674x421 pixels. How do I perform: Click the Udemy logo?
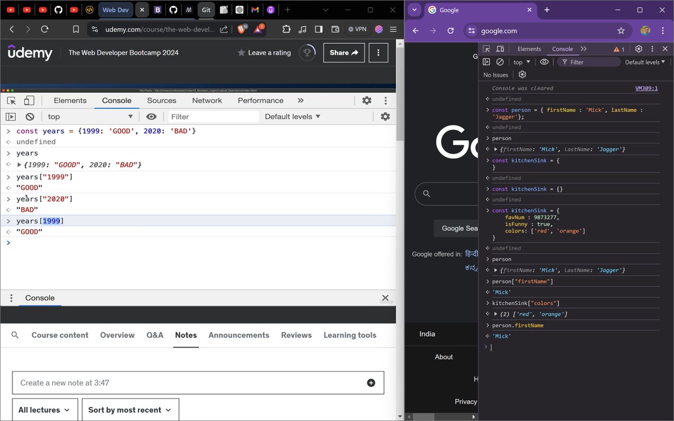pos(30,53)
